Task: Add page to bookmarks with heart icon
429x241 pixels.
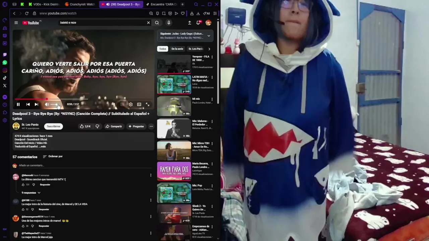Action: click(183, 13)
